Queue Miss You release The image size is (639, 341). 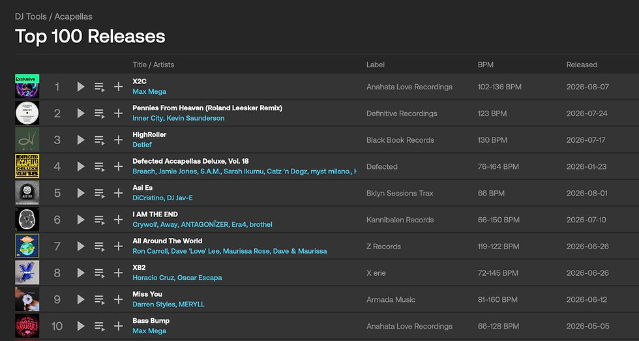tap(99, 299)
